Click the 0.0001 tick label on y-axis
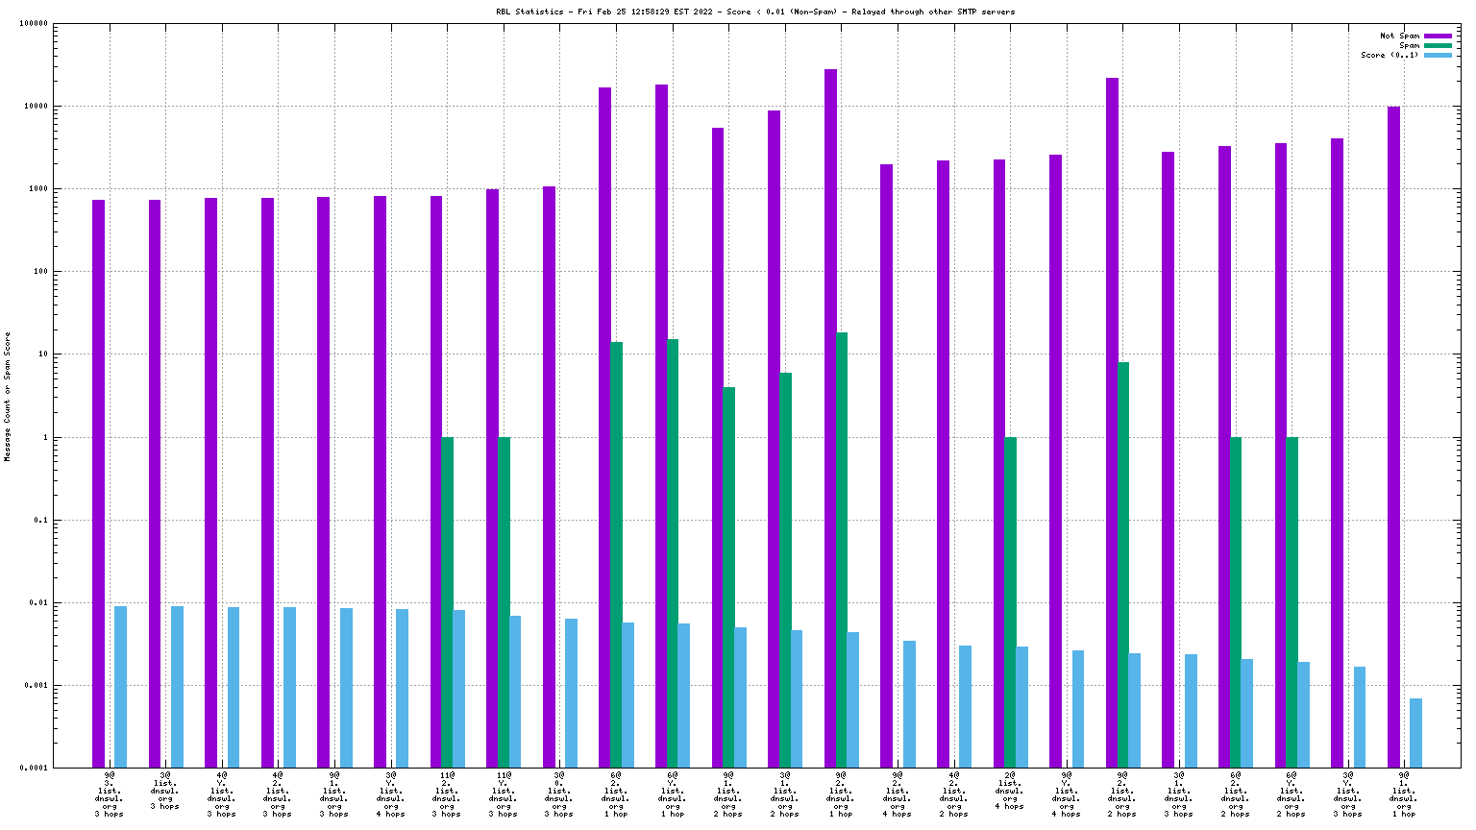 (33, 769)
